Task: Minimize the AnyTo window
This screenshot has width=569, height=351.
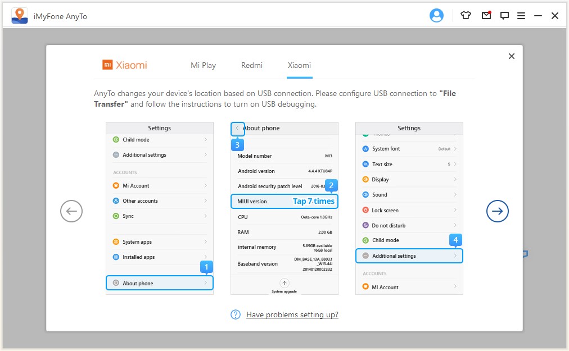Action: (538, 16)
